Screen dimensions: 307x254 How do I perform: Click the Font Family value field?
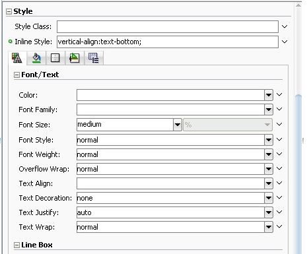[x=170, y=110]
